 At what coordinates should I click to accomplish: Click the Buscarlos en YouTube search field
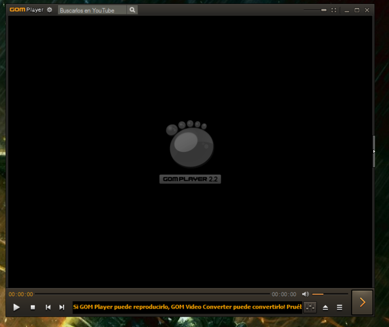pyautogui.click(x=92, y=10)
